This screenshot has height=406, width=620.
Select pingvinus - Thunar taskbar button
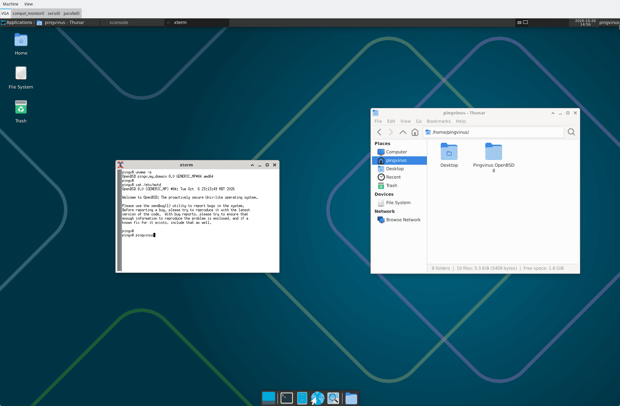click(x=68, y=22)
